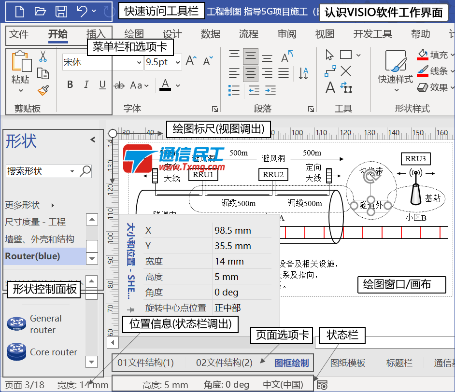Viewport: 455px width, 392px height.
Task: Collapse the 形状 panel arrow
Action: click(93, 140)
